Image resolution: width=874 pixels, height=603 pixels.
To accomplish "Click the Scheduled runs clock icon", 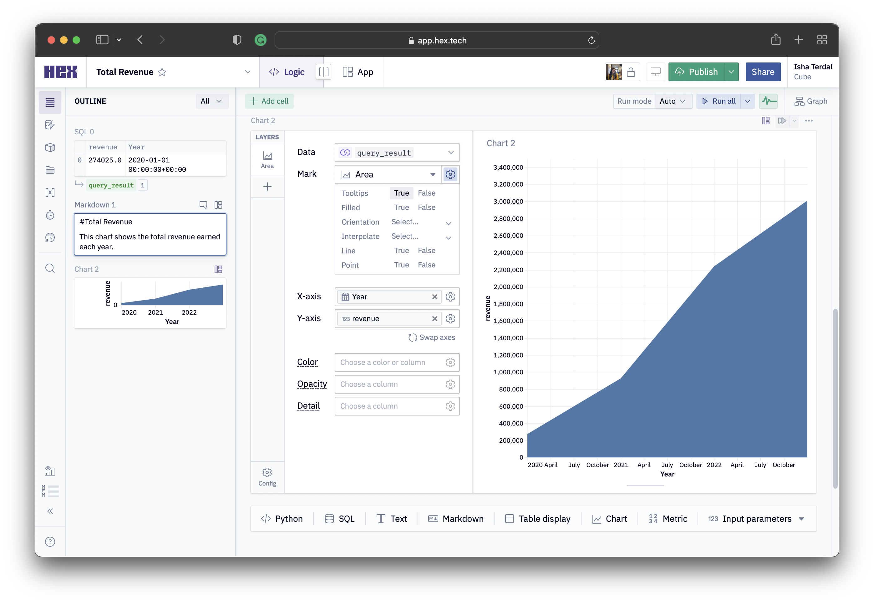I will (50, 215).
